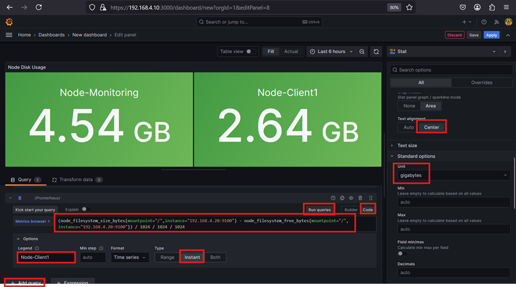
Task: Switch to the Query tab
Action: click(x=25, y=180)
